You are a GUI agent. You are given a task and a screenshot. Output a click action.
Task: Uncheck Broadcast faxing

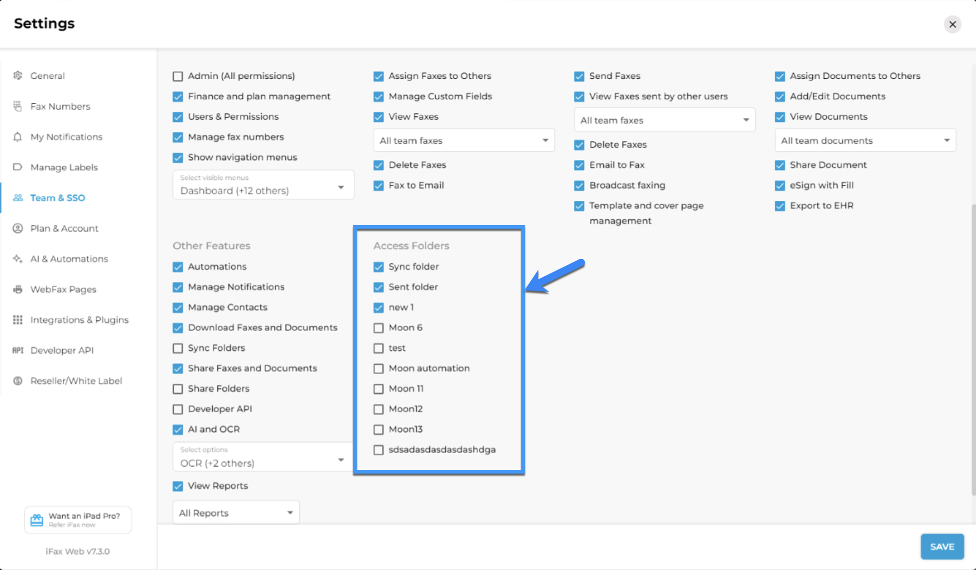pyautogui.click(x=579, y=185)
